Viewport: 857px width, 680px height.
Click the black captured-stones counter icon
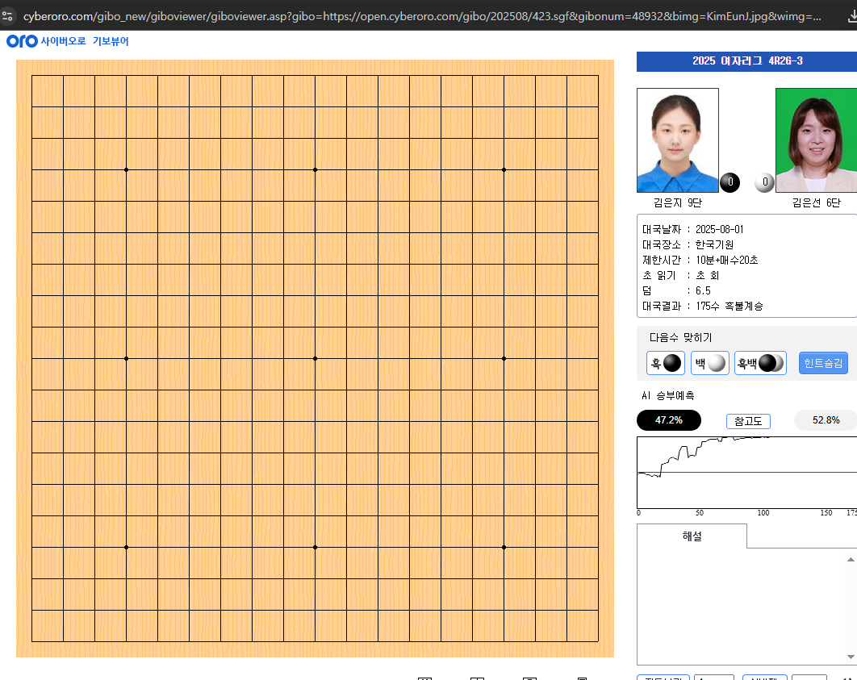tap(729, 182)
